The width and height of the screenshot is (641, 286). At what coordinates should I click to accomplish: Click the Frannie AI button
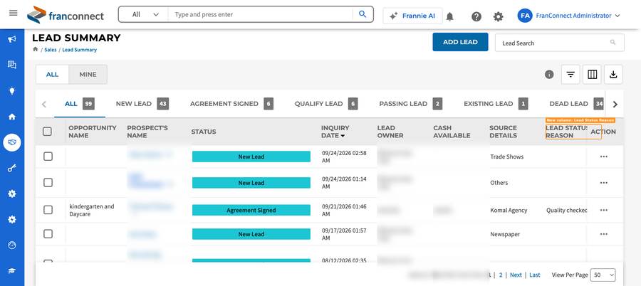412,16
